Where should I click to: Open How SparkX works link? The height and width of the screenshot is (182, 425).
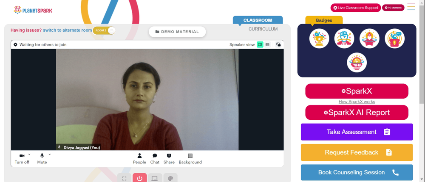(x=357, y=102)
